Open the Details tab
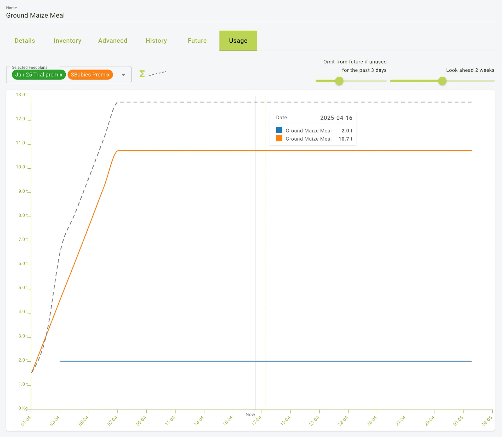 pos(25,41)
